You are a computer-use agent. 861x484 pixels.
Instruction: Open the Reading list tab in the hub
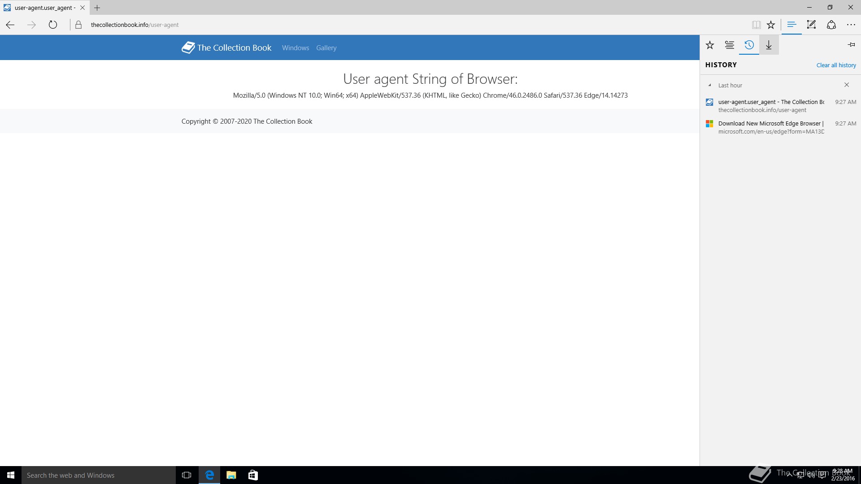(730, 45)
